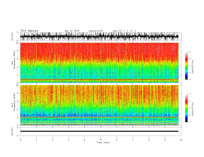Click time axis tick label "10"

tap(181, 140)
